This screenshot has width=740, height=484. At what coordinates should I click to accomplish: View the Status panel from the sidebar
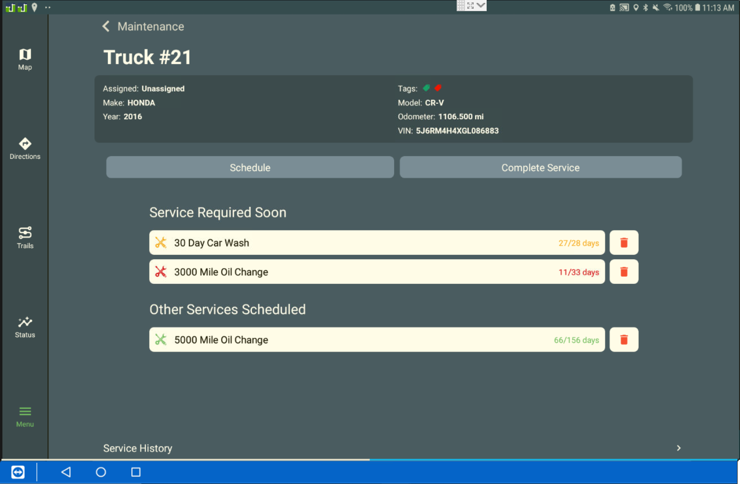(x=25, y=324)
